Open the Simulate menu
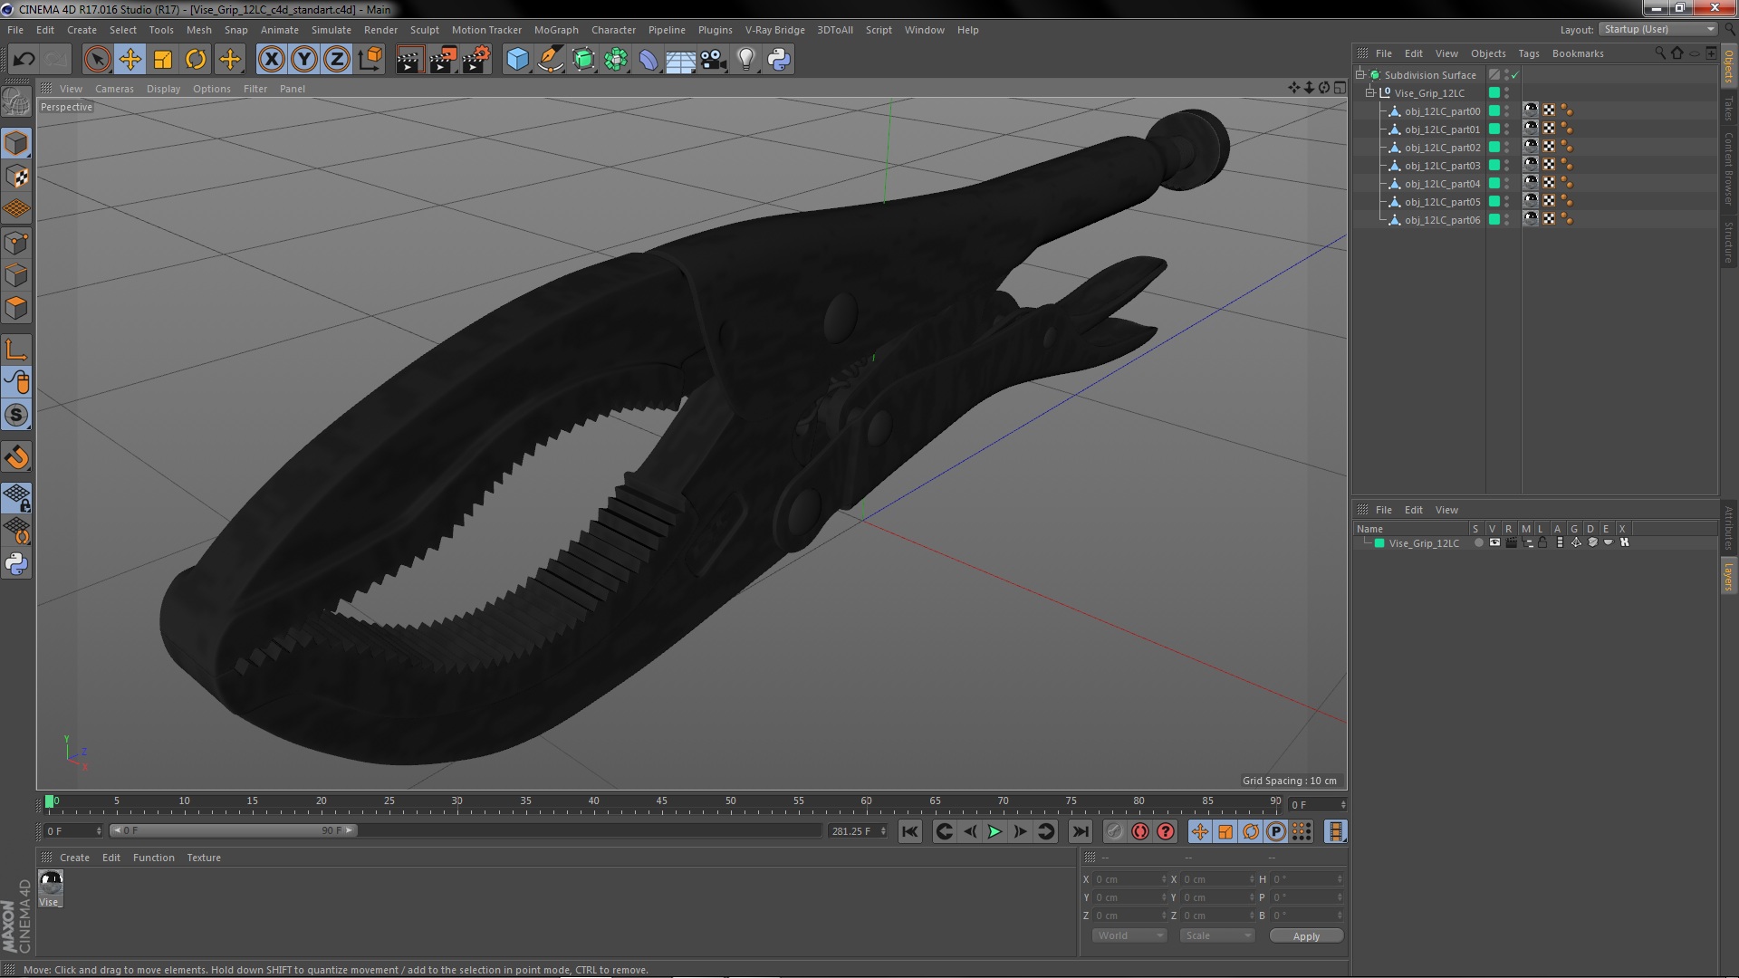The width and height of the screenshot is (1739, 978). click(x=329, y=29)
